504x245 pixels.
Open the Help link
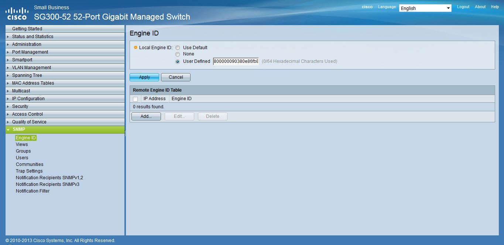coord(495,7)
